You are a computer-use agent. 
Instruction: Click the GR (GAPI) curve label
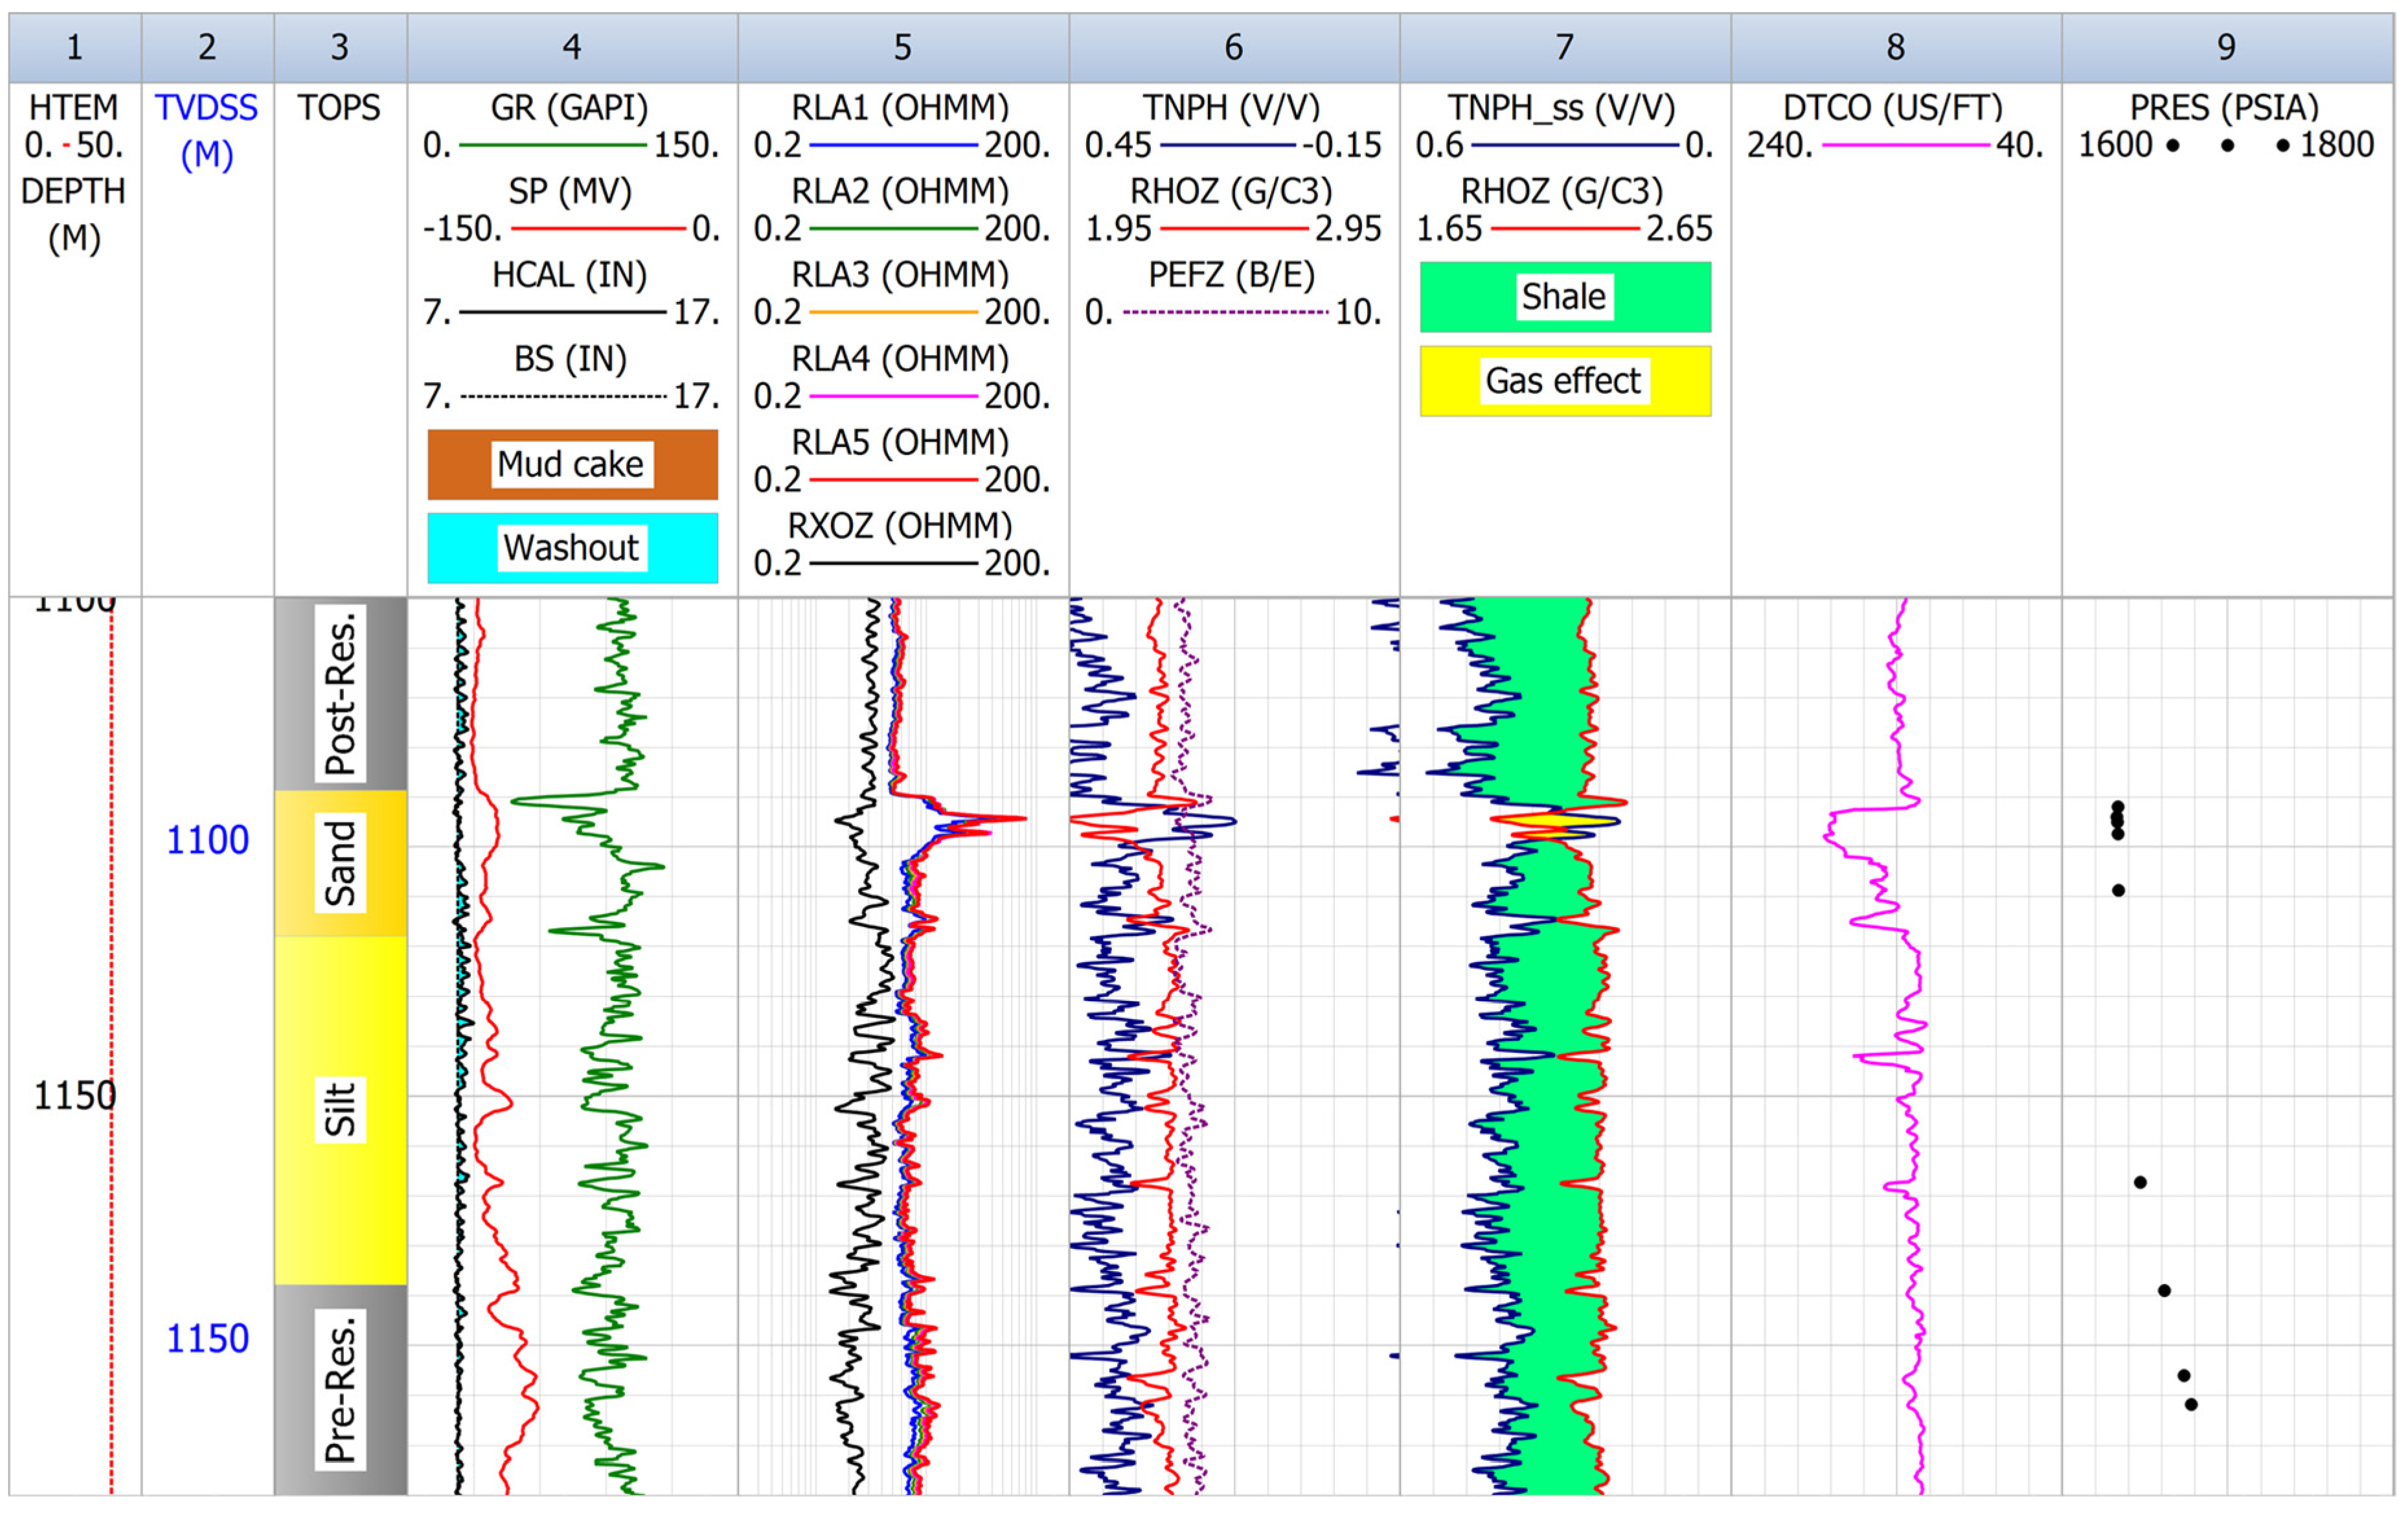(x=569, y=107)
